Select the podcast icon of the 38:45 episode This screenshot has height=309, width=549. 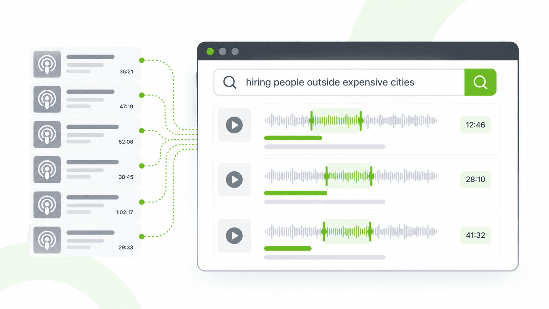pyautogui.click(x=47, y=169)
